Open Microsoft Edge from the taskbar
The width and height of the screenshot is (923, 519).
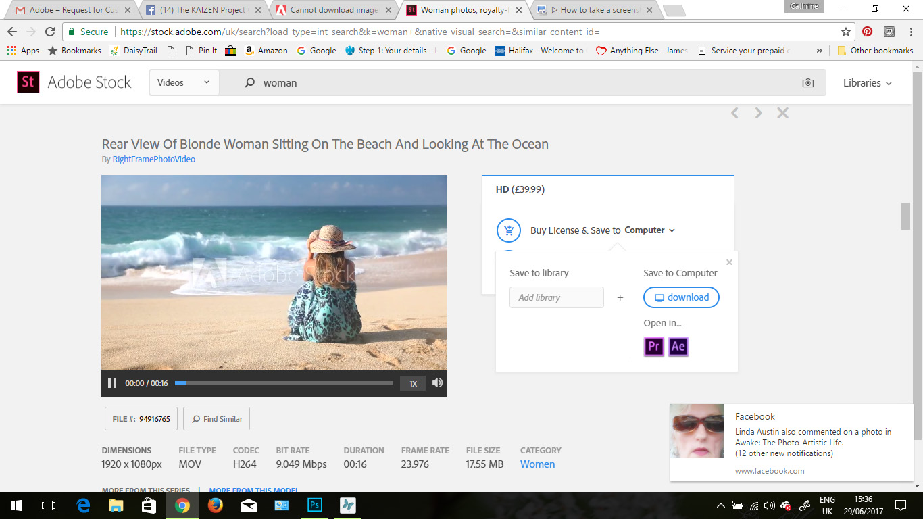click(84, 505)
